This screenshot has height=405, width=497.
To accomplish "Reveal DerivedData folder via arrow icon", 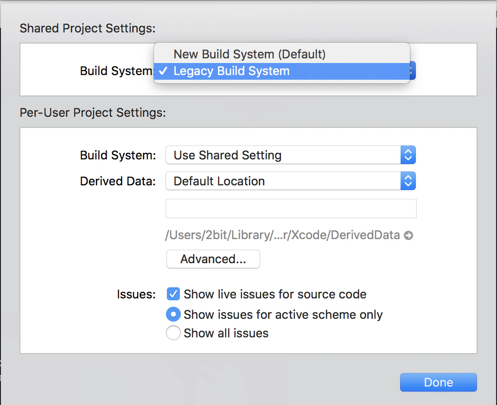I will pyautogui.click(x=408, y=235).
